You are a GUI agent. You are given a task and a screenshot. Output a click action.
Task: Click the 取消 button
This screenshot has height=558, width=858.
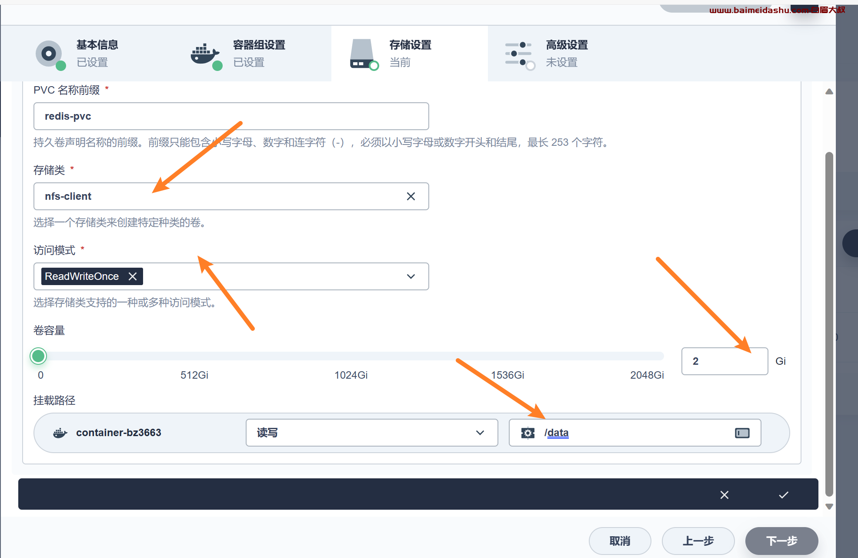click(x=620, y=541)
